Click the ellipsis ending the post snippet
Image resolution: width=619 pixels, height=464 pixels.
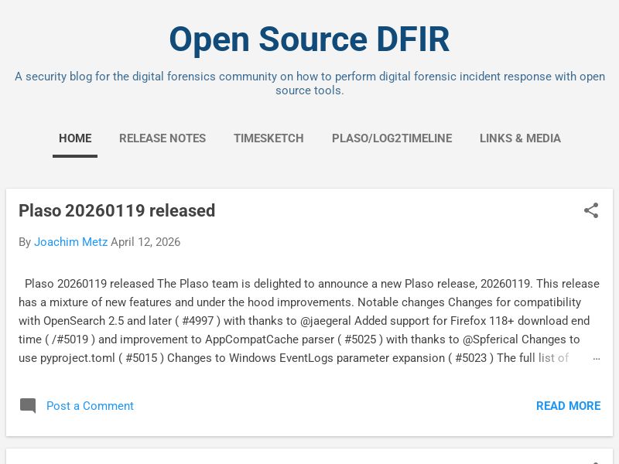point(596,358)
